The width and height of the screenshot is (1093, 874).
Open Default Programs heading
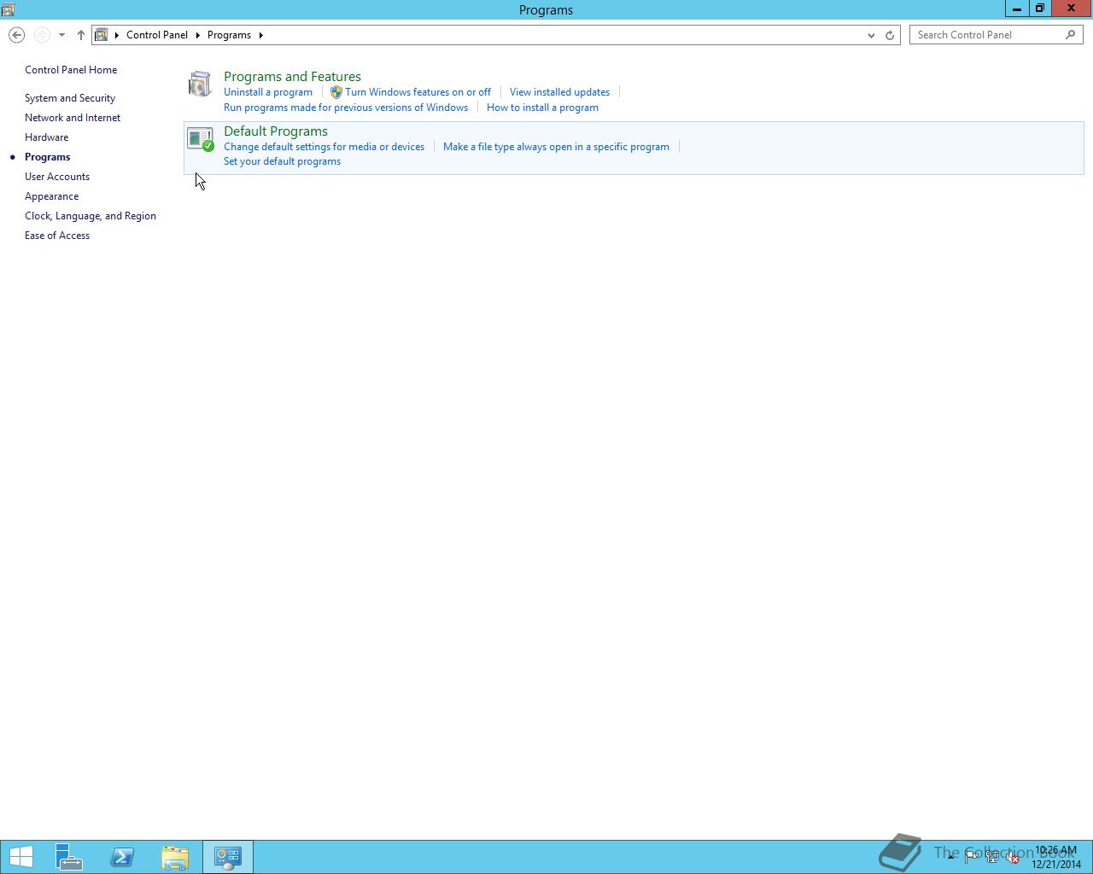coord(276,131)
